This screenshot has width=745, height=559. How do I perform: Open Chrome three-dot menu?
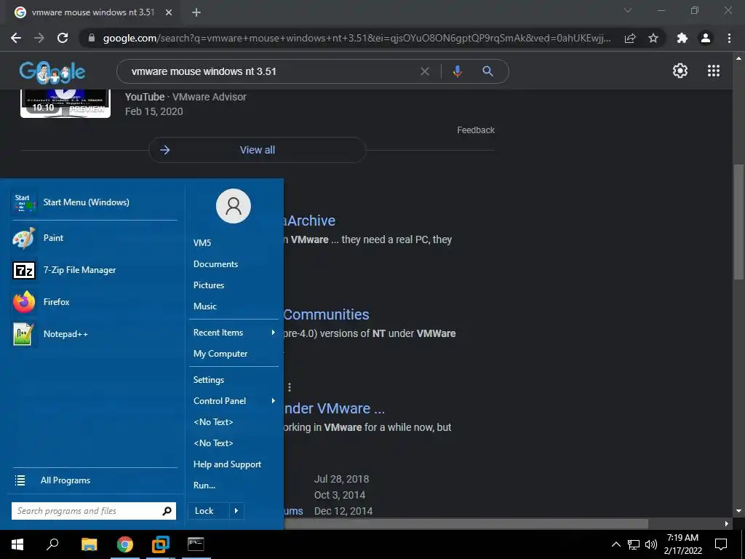[x=729, y=38]
